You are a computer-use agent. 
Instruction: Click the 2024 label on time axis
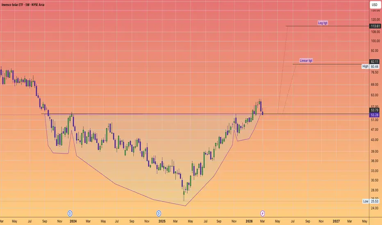pos(73,221)
